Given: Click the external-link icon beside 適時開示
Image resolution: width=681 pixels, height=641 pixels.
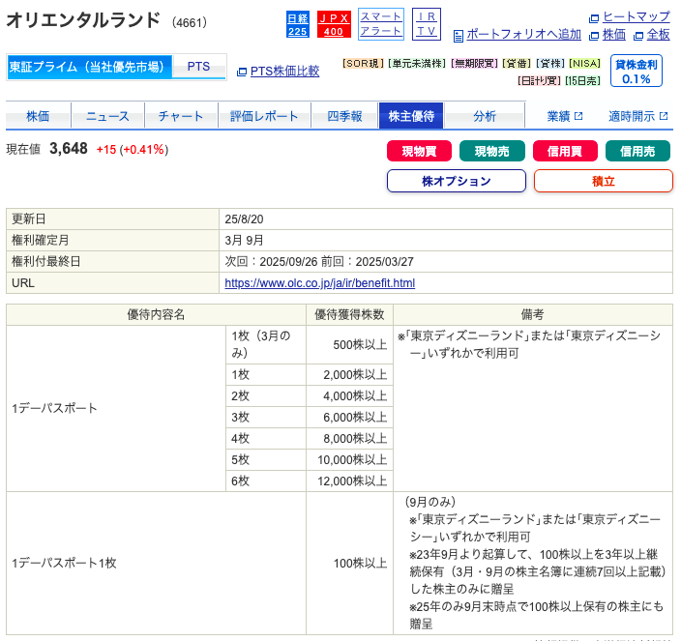Looking at the screenshot, I should tap(664, 116).
